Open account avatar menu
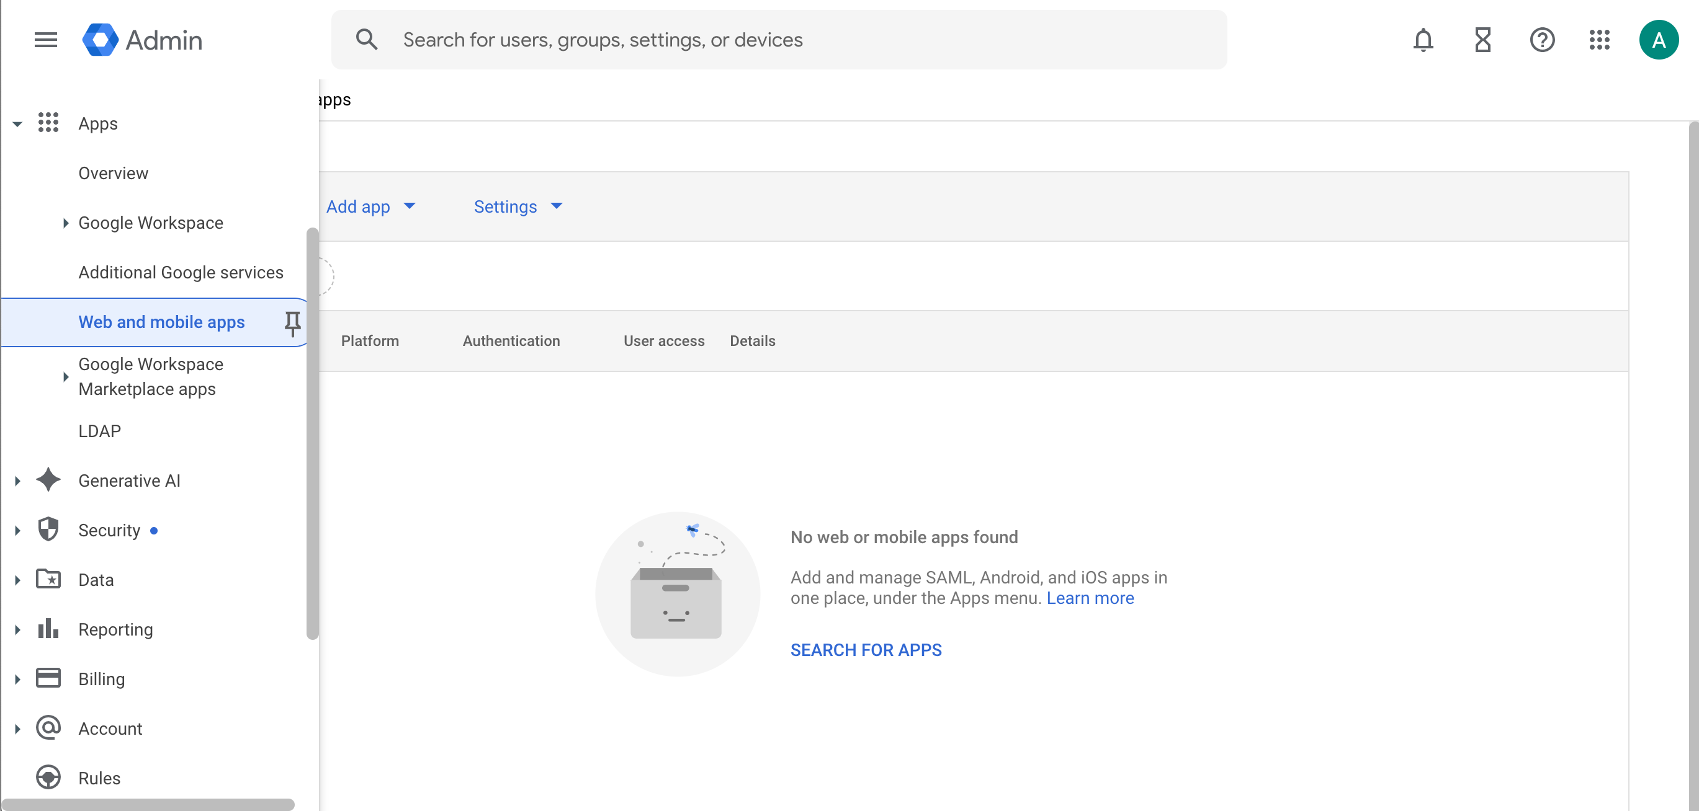Screen dimensions: 1699x811 click(1658, 40)
